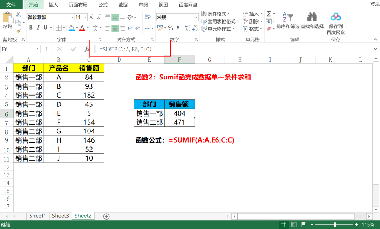
Task: Click the Increase Decimal icon
Action: 188,28
